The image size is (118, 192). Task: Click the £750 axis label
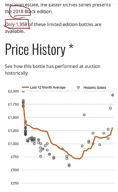[x=15, y=157]
